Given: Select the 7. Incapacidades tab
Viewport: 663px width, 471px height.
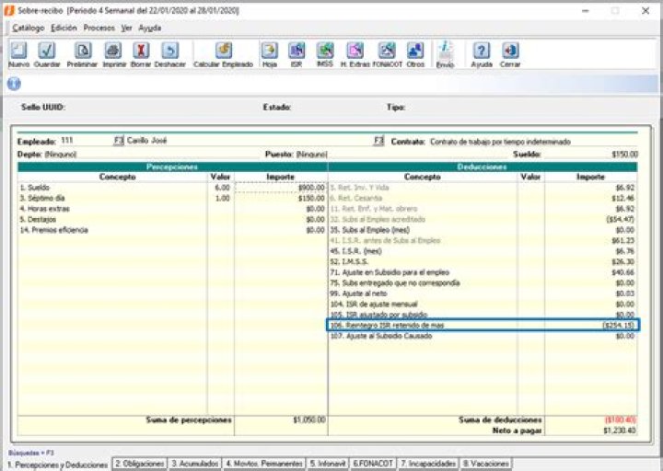Looking at the screenshot, I should coord(429,464).
